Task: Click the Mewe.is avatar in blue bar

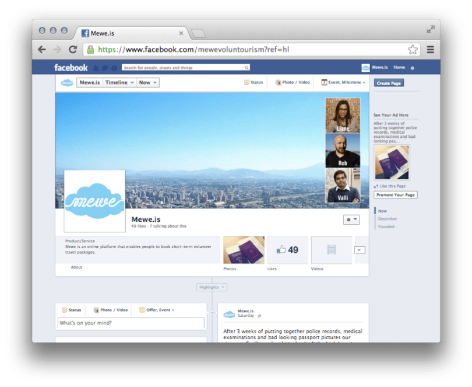Action: (365, 68)
